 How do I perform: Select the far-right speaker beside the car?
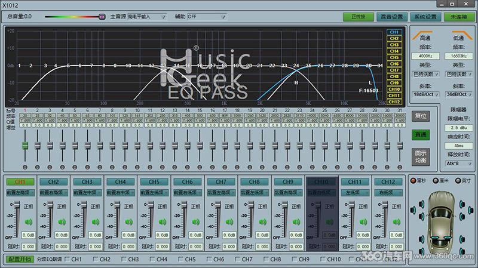coord(470,210)
